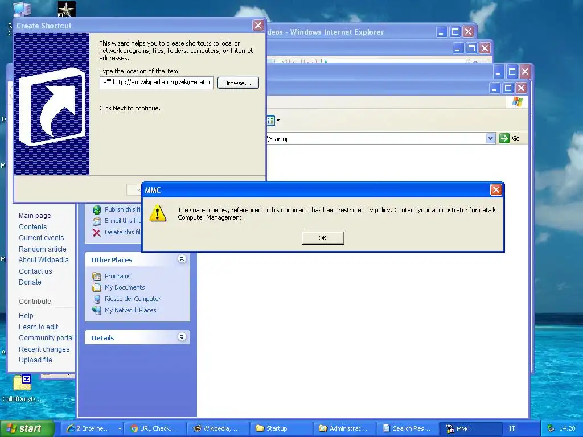Open the address bar dropdown in Startup window

click(x=490, y=138)
